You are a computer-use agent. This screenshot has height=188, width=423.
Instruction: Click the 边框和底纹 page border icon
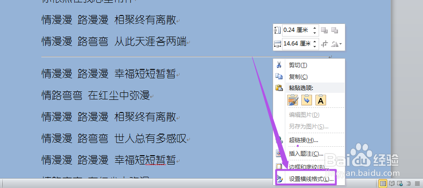click(279, 167)
